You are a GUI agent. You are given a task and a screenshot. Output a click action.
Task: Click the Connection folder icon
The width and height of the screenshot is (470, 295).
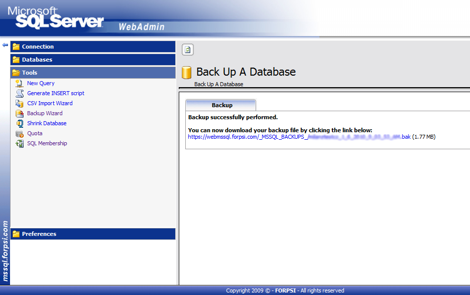click(x=16, y=47)
